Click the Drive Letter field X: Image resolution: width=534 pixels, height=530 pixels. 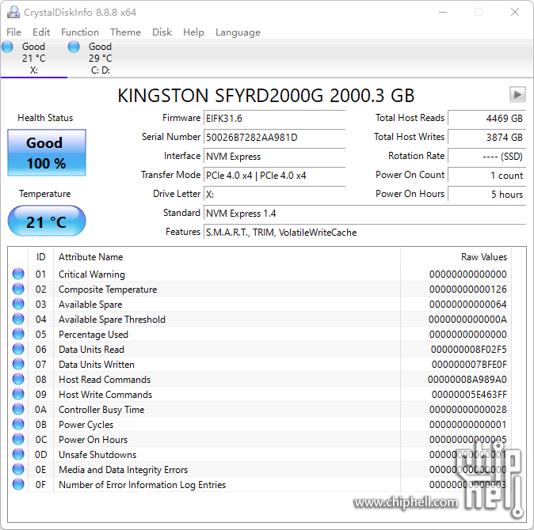(274, 195)
